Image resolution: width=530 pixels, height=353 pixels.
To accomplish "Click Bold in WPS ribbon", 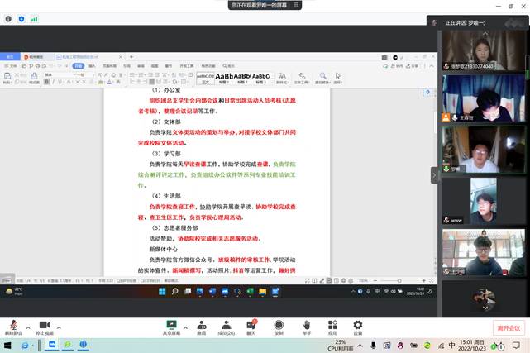I will point(46,82).
